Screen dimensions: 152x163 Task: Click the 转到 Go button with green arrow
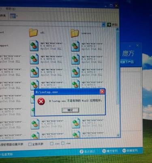[112, 25]
